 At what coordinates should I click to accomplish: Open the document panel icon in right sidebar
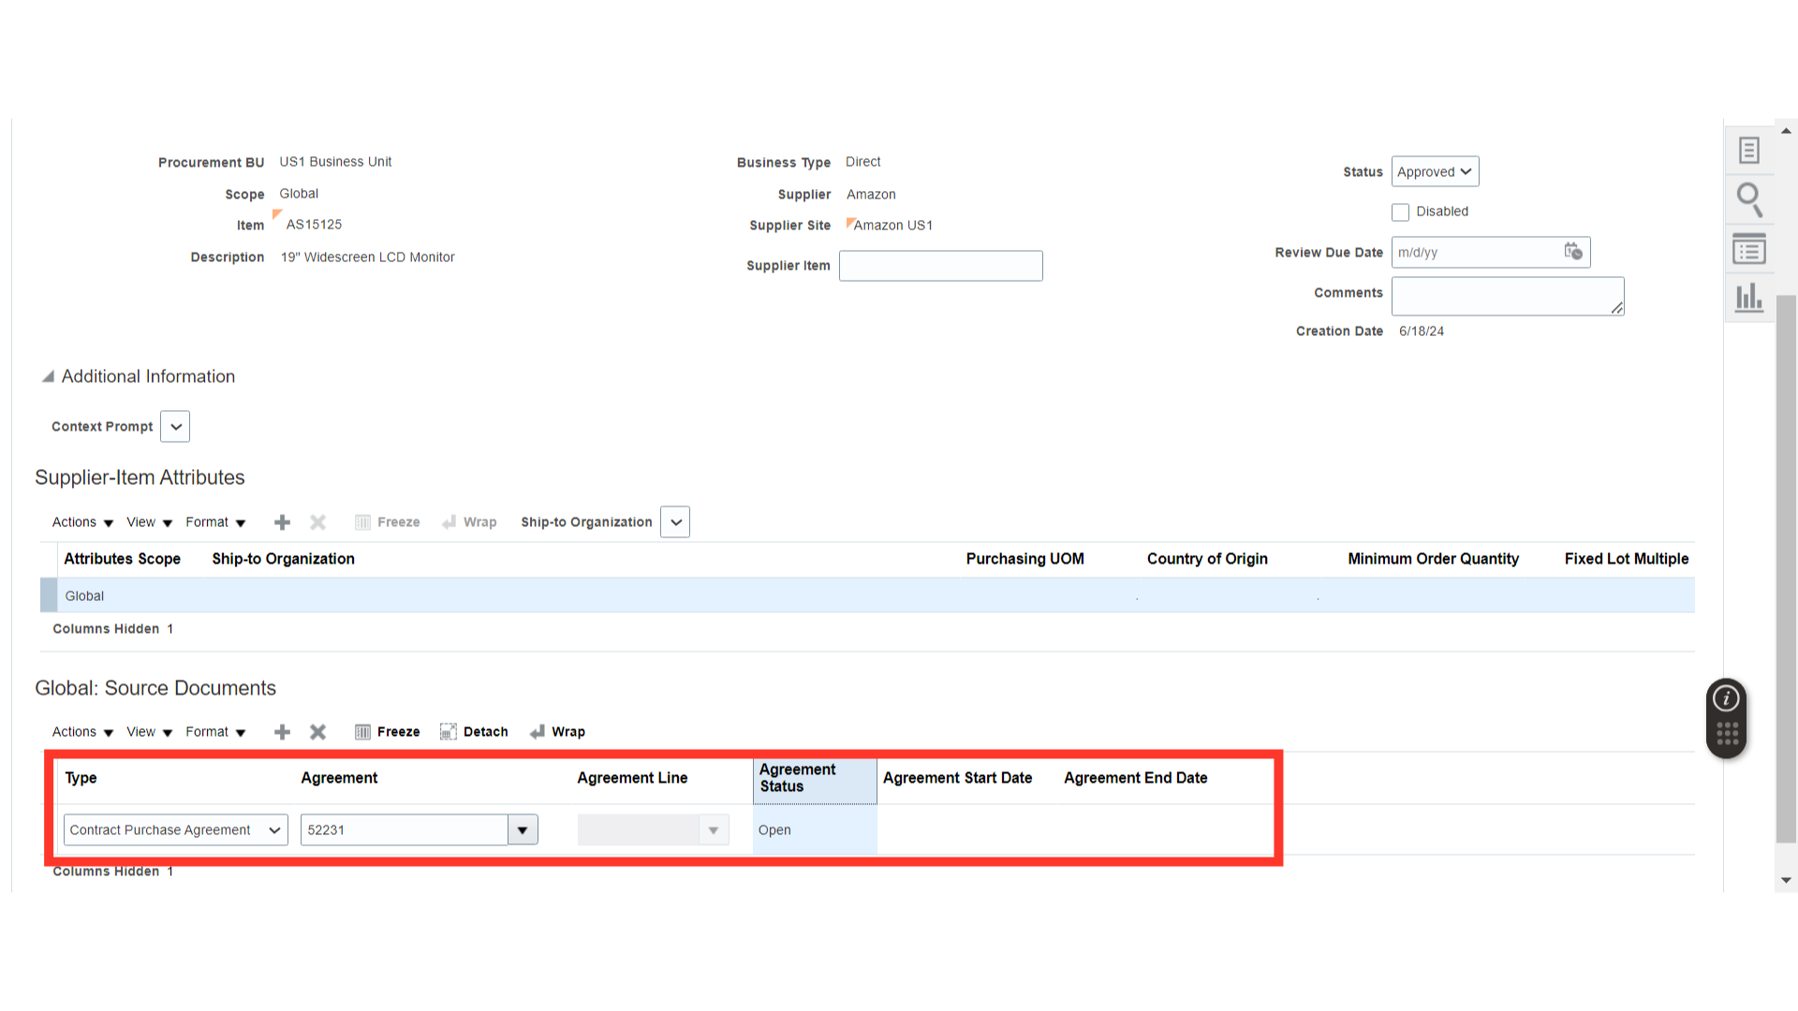click(x=1748, y=151)
